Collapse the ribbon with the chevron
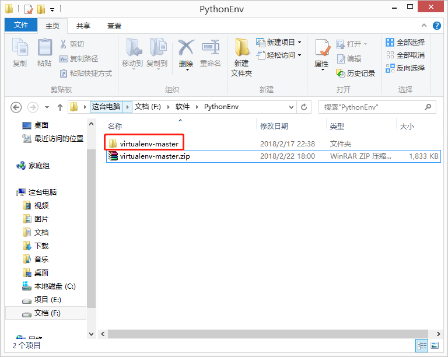Screen dimensions: 448x357 click(x=424, y=26)
